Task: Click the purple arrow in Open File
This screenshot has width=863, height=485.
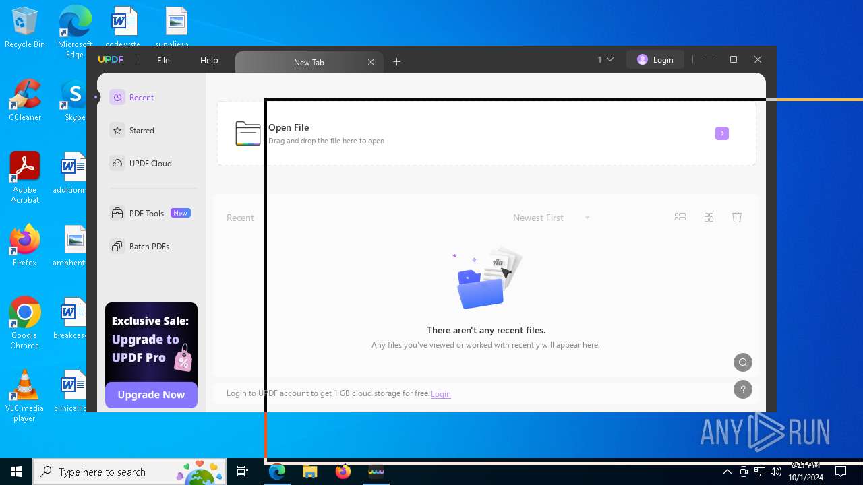Action: click(722, 133)
